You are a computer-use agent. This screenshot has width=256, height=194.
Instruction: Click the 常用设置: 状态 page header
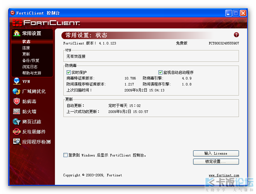tap(86, 35)
